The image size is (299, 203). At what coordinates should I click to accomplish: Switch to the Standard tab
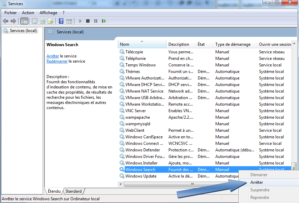coord(73,191)
